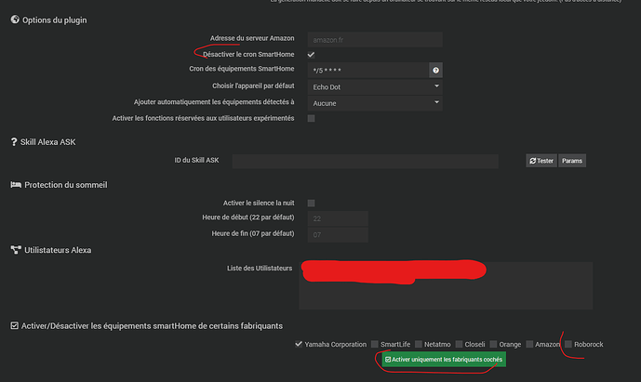Screen dimensions: 641x382
Task: Check the Netatmo manufacturer box
Action: tap(419, 344)
